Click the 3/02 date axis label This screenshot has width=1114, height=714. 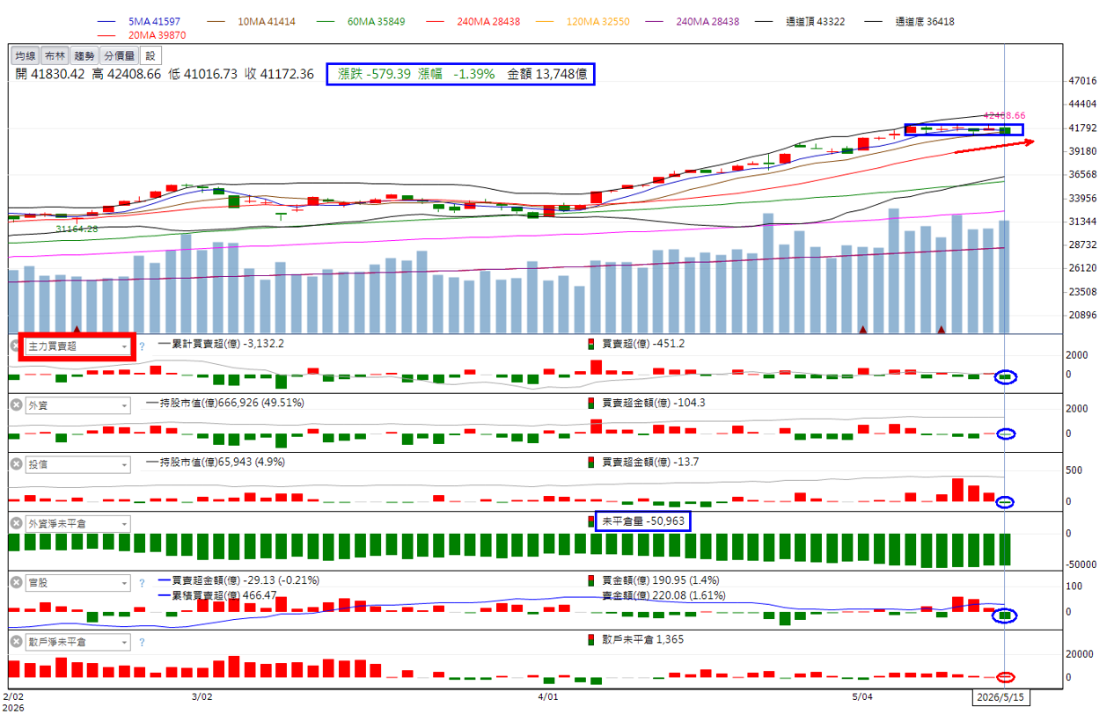[202, 696]
